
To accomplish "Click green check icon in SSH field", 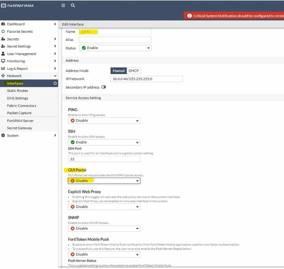I will pos(73,142).
